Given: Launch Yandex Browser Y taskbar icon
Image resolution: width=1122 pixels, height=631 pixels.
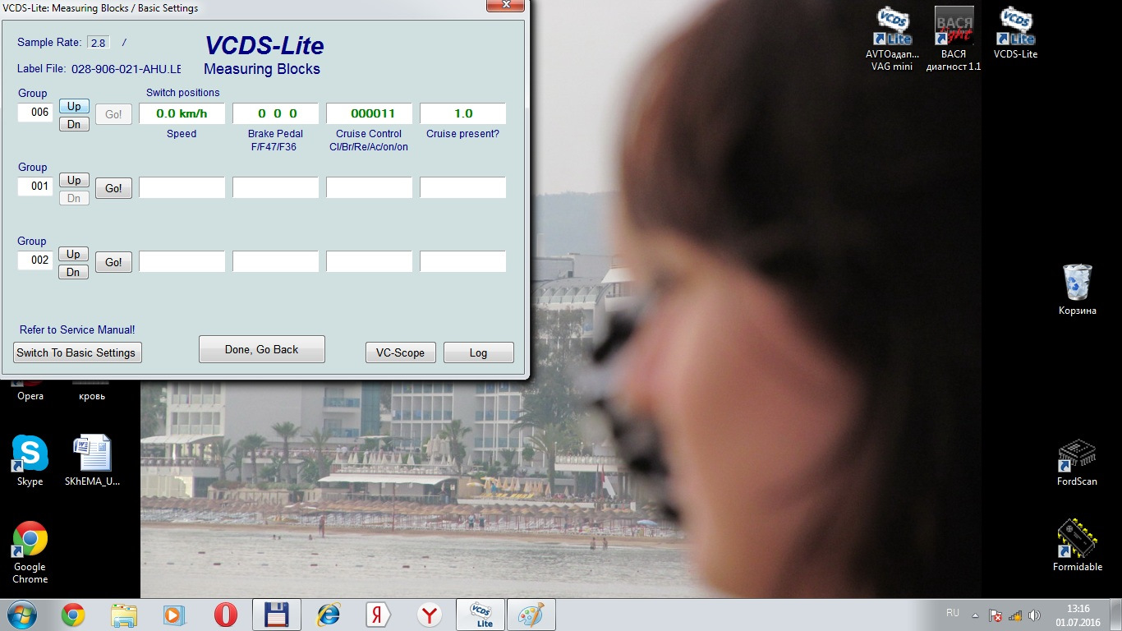Looking at the screenshot, I should click(429, 615).
